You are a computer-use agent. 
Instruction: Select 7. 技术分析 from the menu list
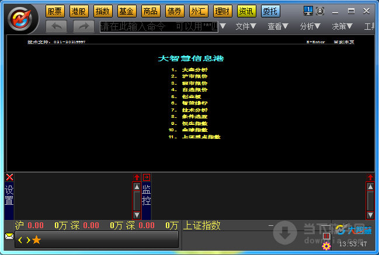[189, 110]
